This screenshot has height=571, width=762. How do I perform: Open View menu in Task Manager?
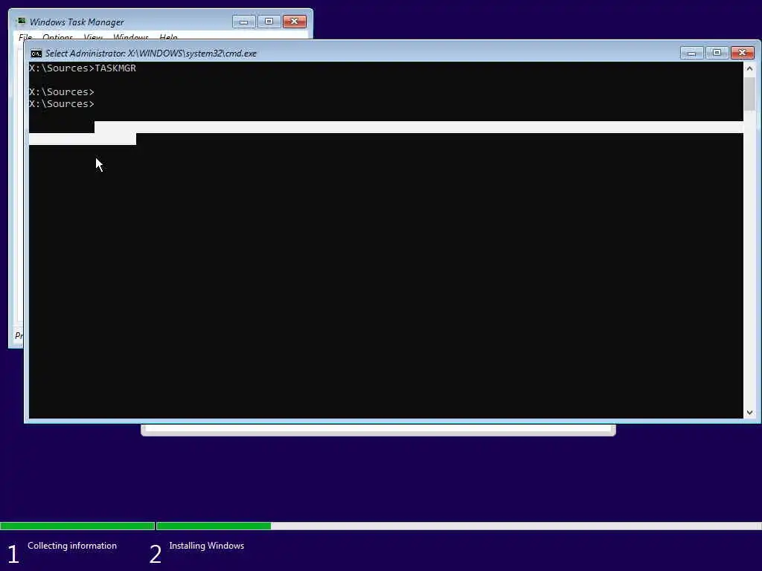coord(93,37)
